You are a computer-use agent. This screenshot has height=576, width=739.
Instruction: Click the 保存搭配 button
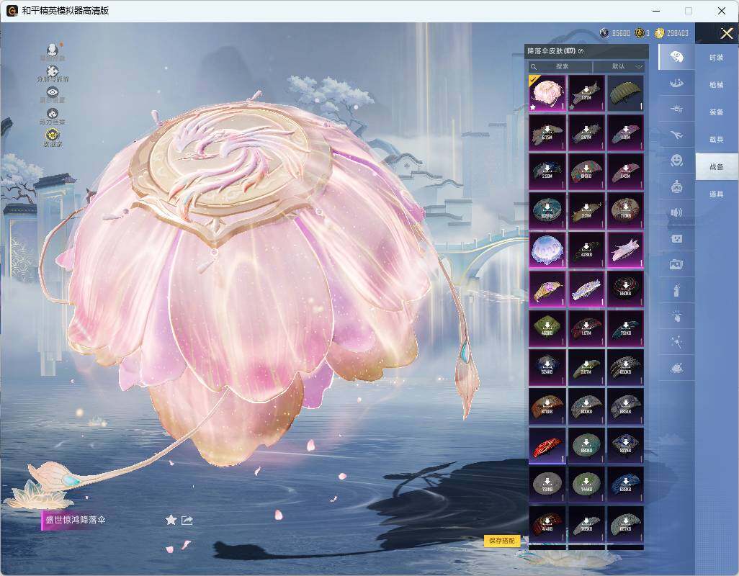pyautogui.click(x=502, y=541)
